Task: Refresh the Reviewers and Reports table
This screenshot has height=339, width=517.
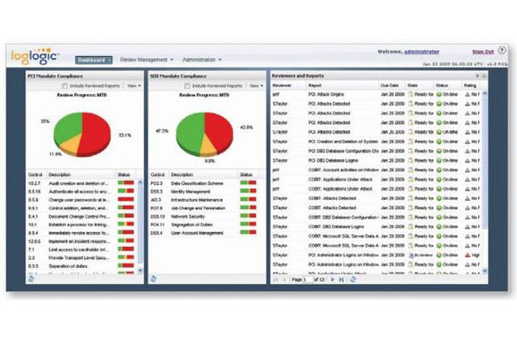Action: 353,280
